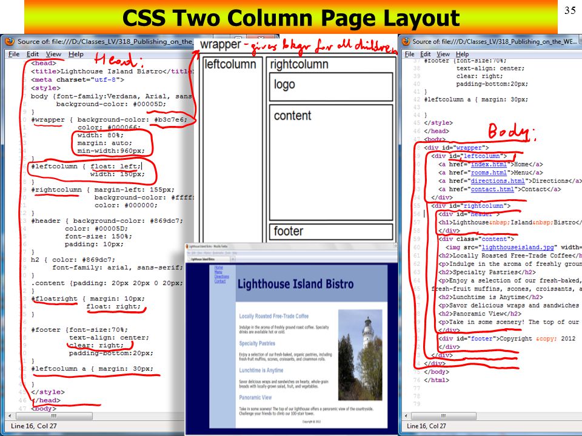Click Firefox icon in Lighthouse Island Bistro browser window
This screenshot has height=436, width=582.
[188, 247]
